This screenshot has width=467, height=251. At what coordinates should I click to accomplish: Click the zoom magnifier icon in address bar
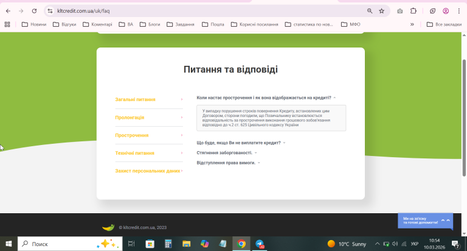click(370, 11)
